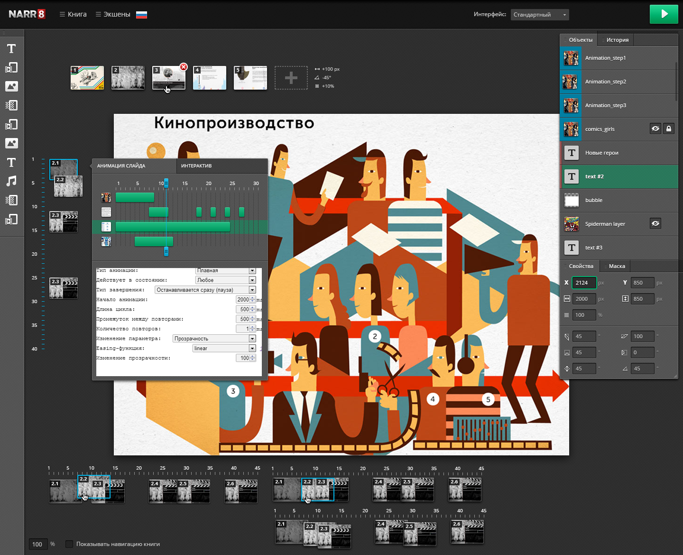Image resolution: width=683 pixels, height=555 pixels.
Task: Select the Анимация слайда tab
Action: [134, 166]
